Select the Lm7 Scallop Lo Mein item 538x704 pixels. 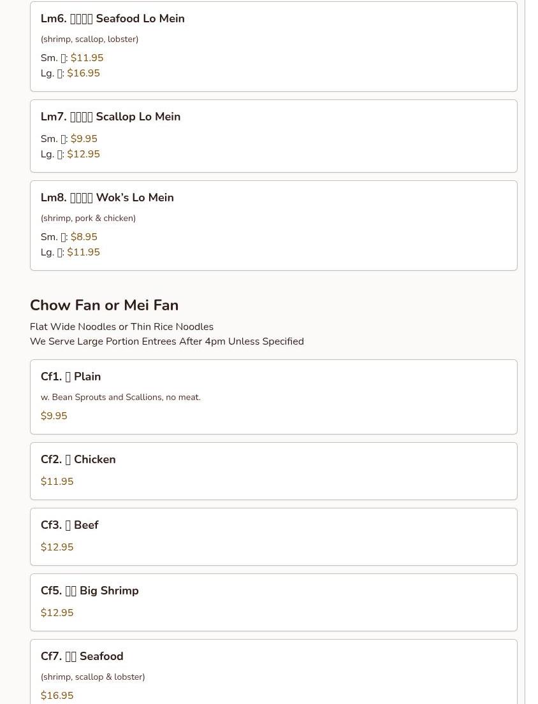tap(111, 117)
